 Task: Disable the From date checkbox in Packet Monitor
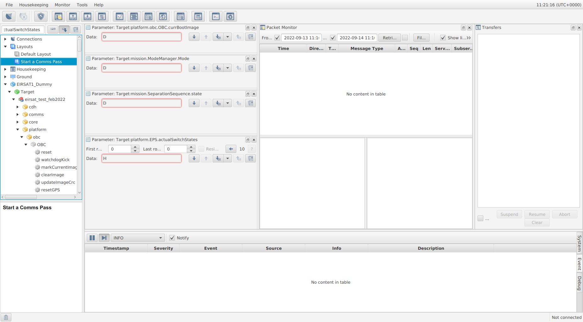coord(277,37)
